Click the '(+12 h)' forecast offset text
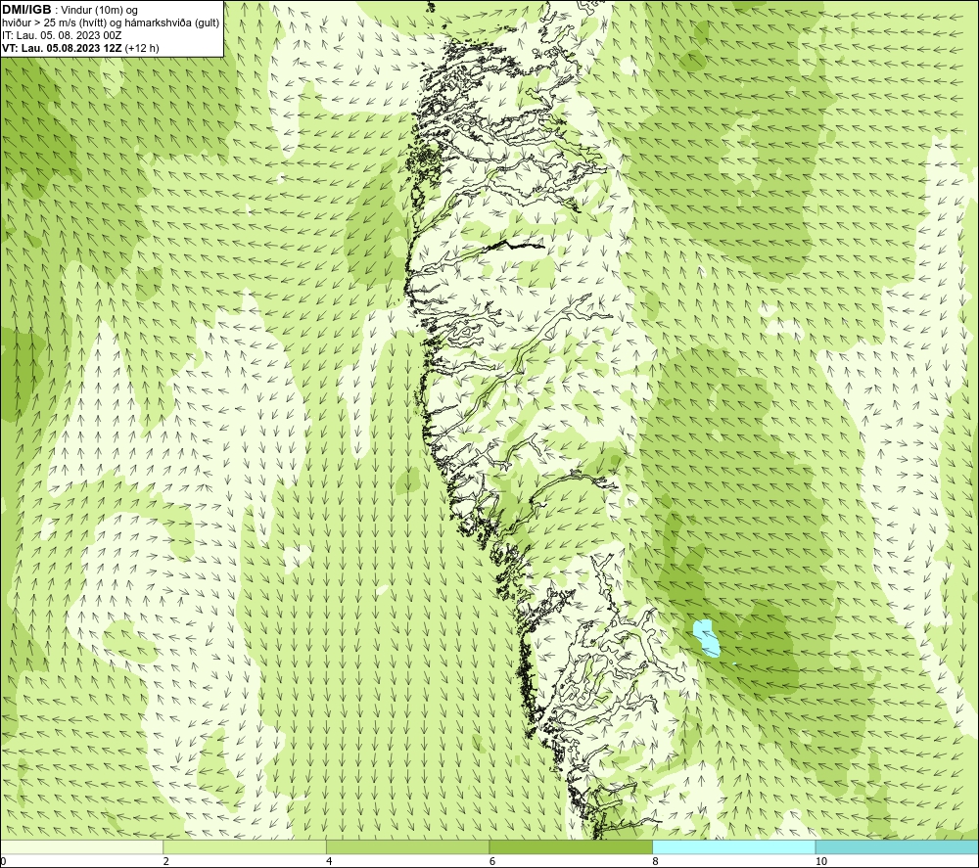Viewport: 979px width, 868px height. coord(142,48)
